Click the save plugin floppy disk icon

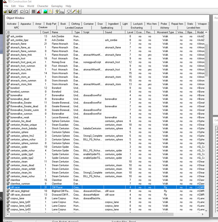[x=10, y=12]
